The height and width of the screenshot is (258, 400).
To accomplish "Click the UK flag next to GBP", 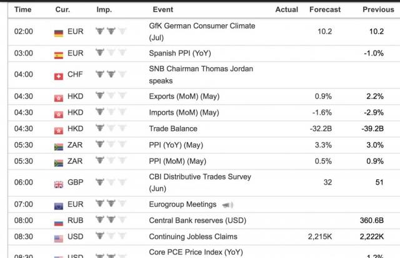I will 59,183.
